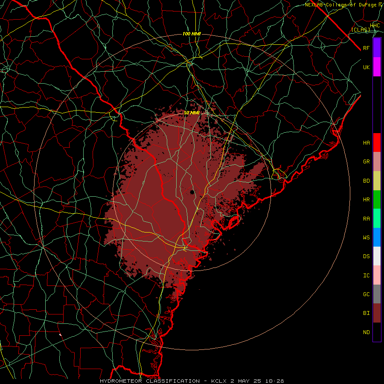This screenshot has height=384, width=384.
Task: Click the 'RF' legend label
Action: [x=366, y=48]
